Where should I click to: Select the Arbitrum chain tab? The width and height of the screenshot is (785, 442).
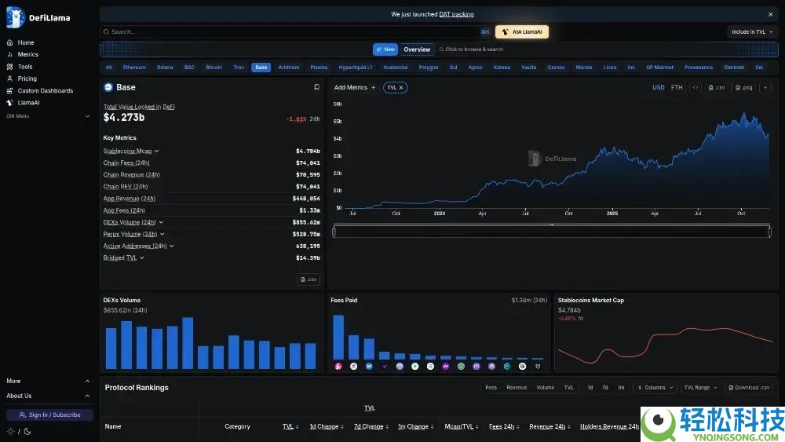pos(289,67)
